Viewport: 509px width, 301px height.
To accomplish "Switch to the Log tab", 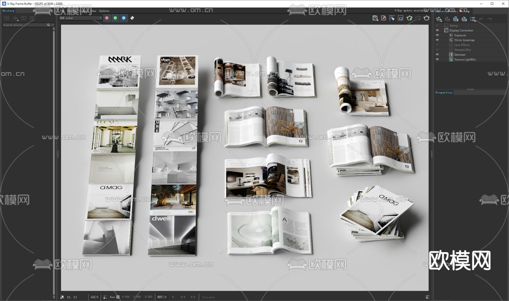I will [467, 11].
